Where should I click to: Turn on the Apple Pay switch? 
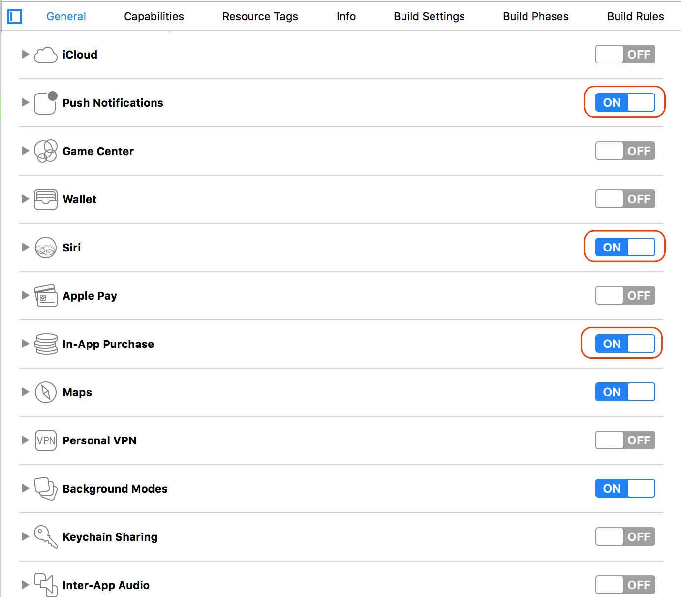click(625, 296)
